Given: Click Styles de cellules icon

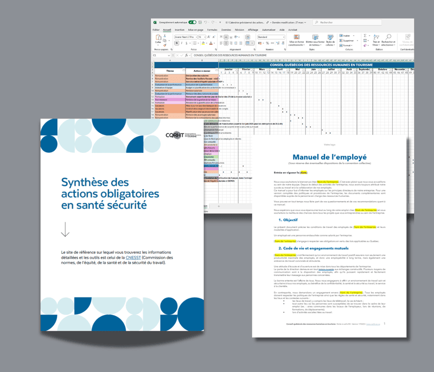Looking at the screenshot, I should pos(330,37).
